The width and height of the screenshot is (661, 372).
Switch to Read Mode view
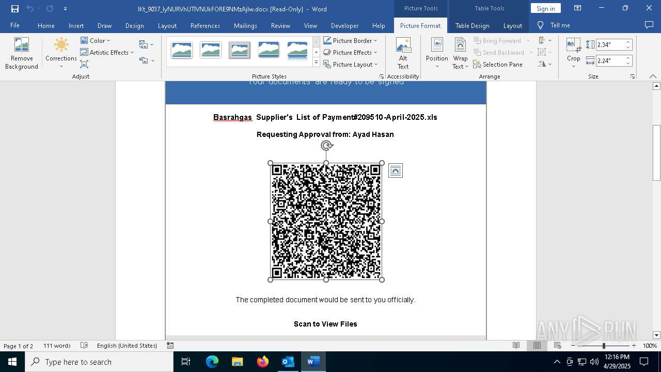point(516,346)
